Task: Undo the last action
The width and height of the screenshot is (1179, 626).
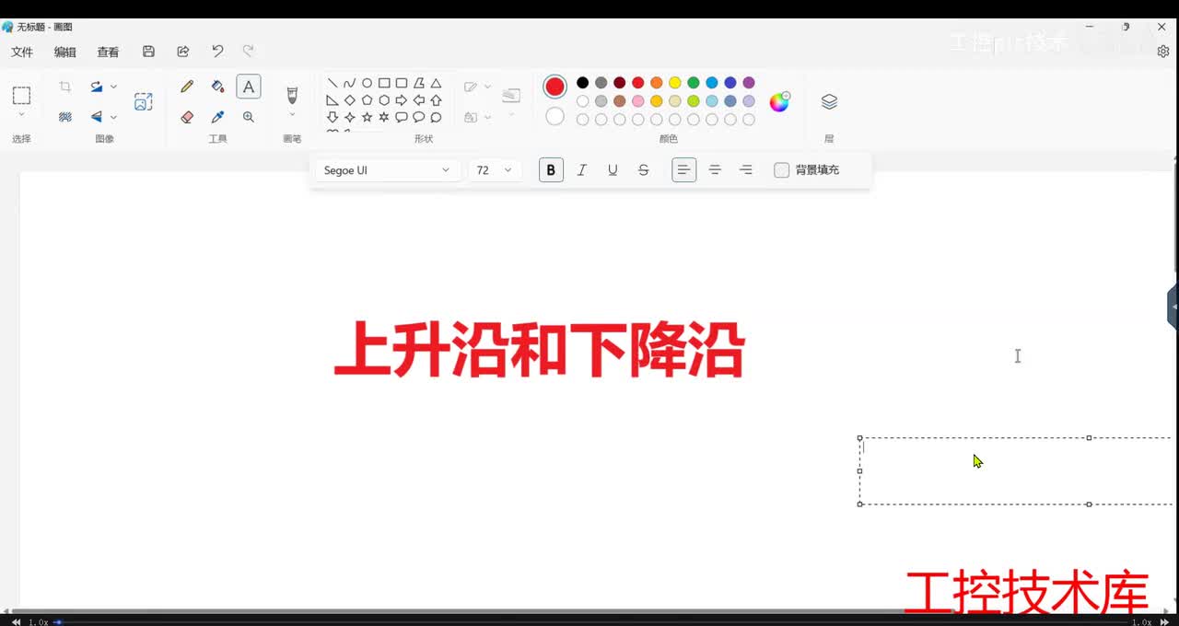Action: (x=217, y=52)
